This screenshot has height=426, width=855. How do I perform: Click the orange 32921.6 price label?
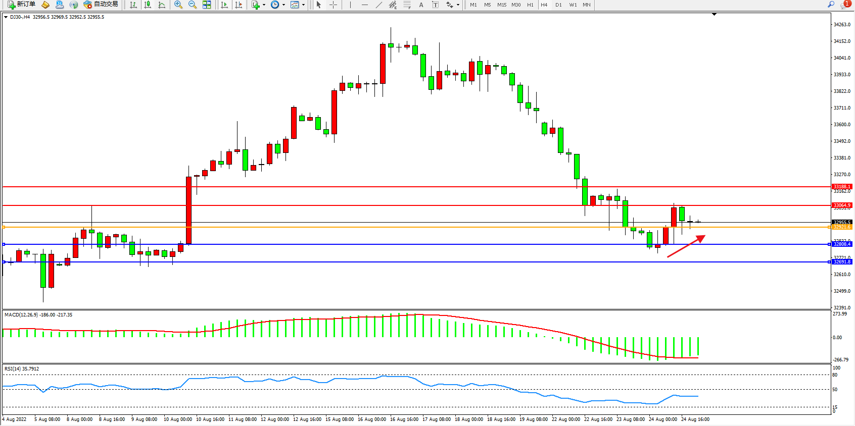pyautogui.click(x=841, y=227)
